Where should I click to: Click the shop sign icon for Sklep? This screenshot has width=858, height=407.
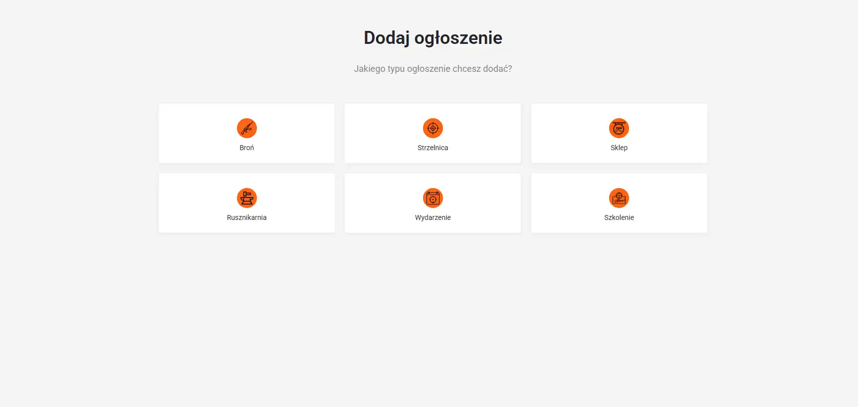coord(619,128)
